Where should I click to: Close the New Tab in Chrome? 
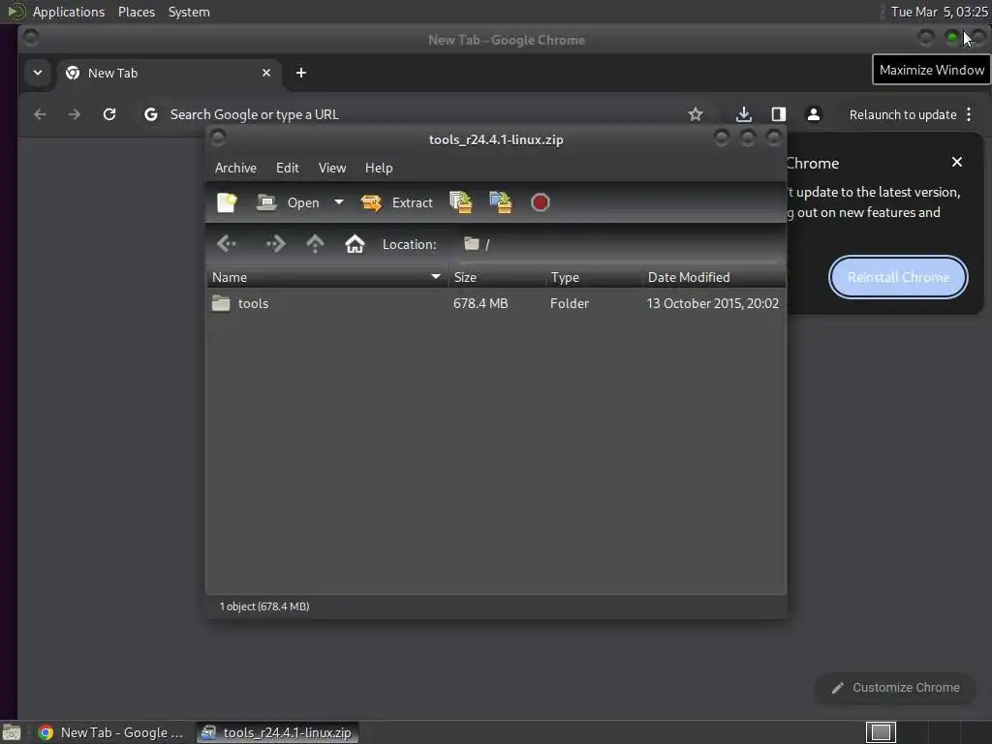(x=266, y=73)
